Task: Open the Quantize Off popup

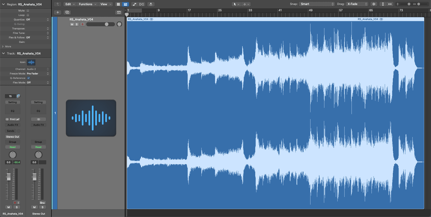Action: pos(37,20)
